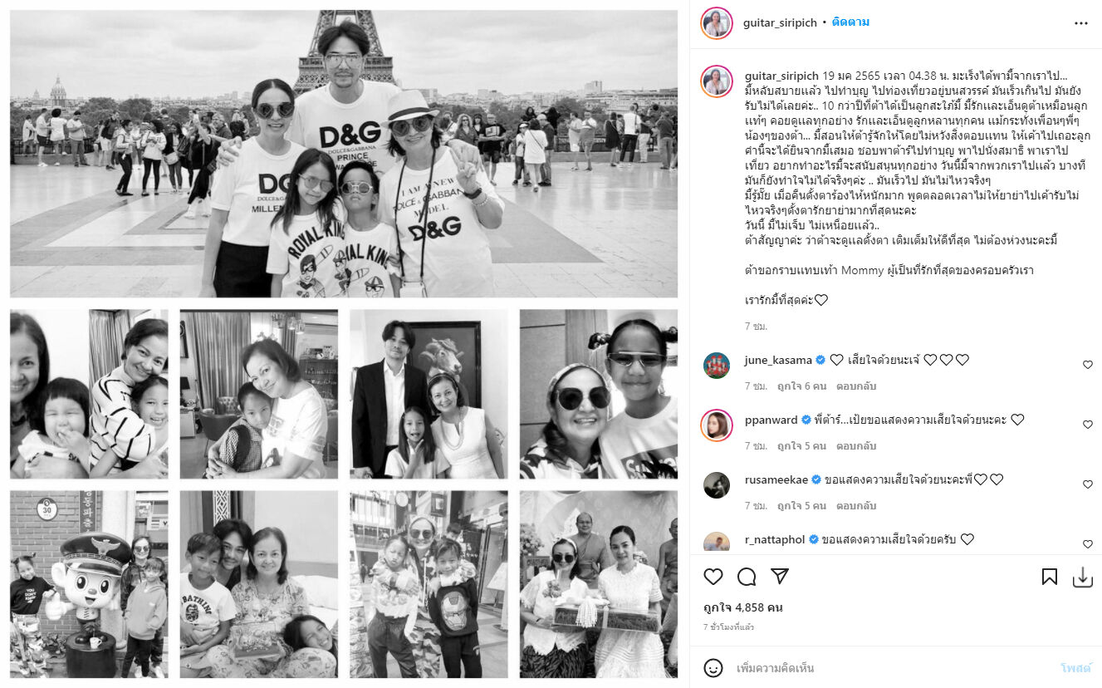This screenshot has height=688, width=1102.
Task: Like rusameekae's comment with the small heart
Action: tap(1088, 484)
